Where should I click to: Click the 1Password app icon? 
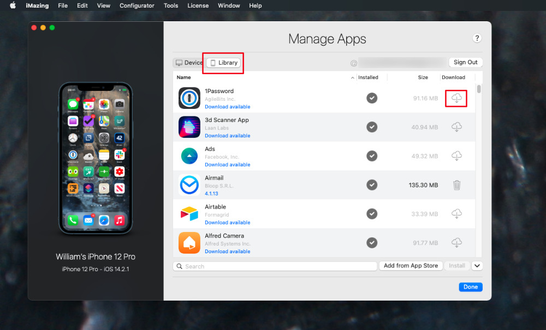point(189,98)
